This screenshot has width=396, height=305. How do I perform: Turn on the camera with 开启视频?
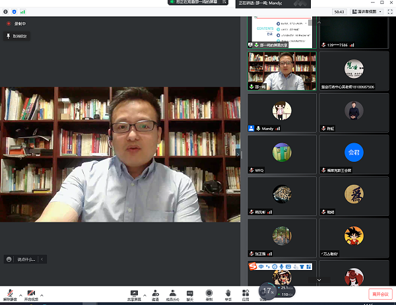(31, 293)
